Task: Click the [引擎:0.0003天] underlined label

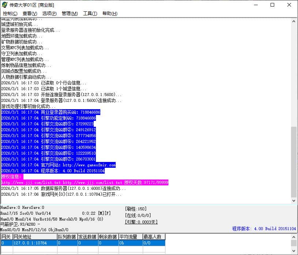Action: coord(141,222)
